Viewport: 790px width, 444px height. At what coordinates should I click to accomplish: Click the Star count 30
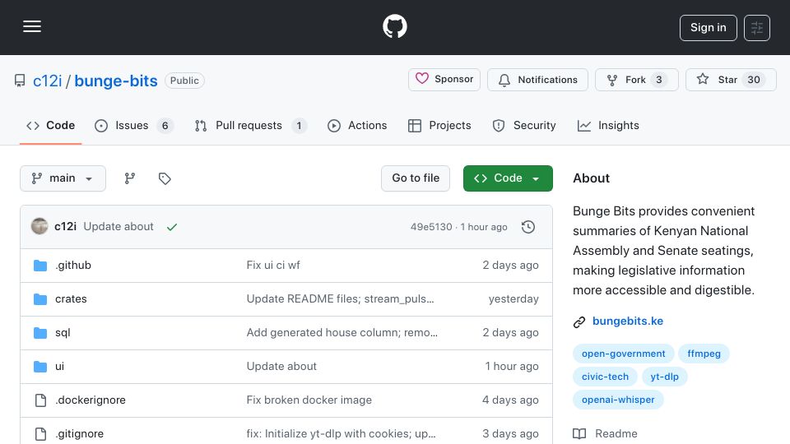754,80
